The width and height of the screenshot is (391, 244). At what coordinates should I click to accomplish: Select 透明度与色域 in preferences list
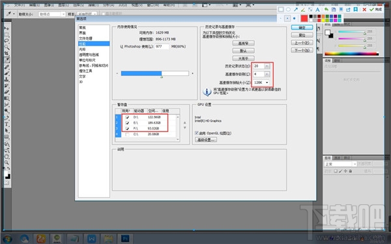(x=89, y=55)
